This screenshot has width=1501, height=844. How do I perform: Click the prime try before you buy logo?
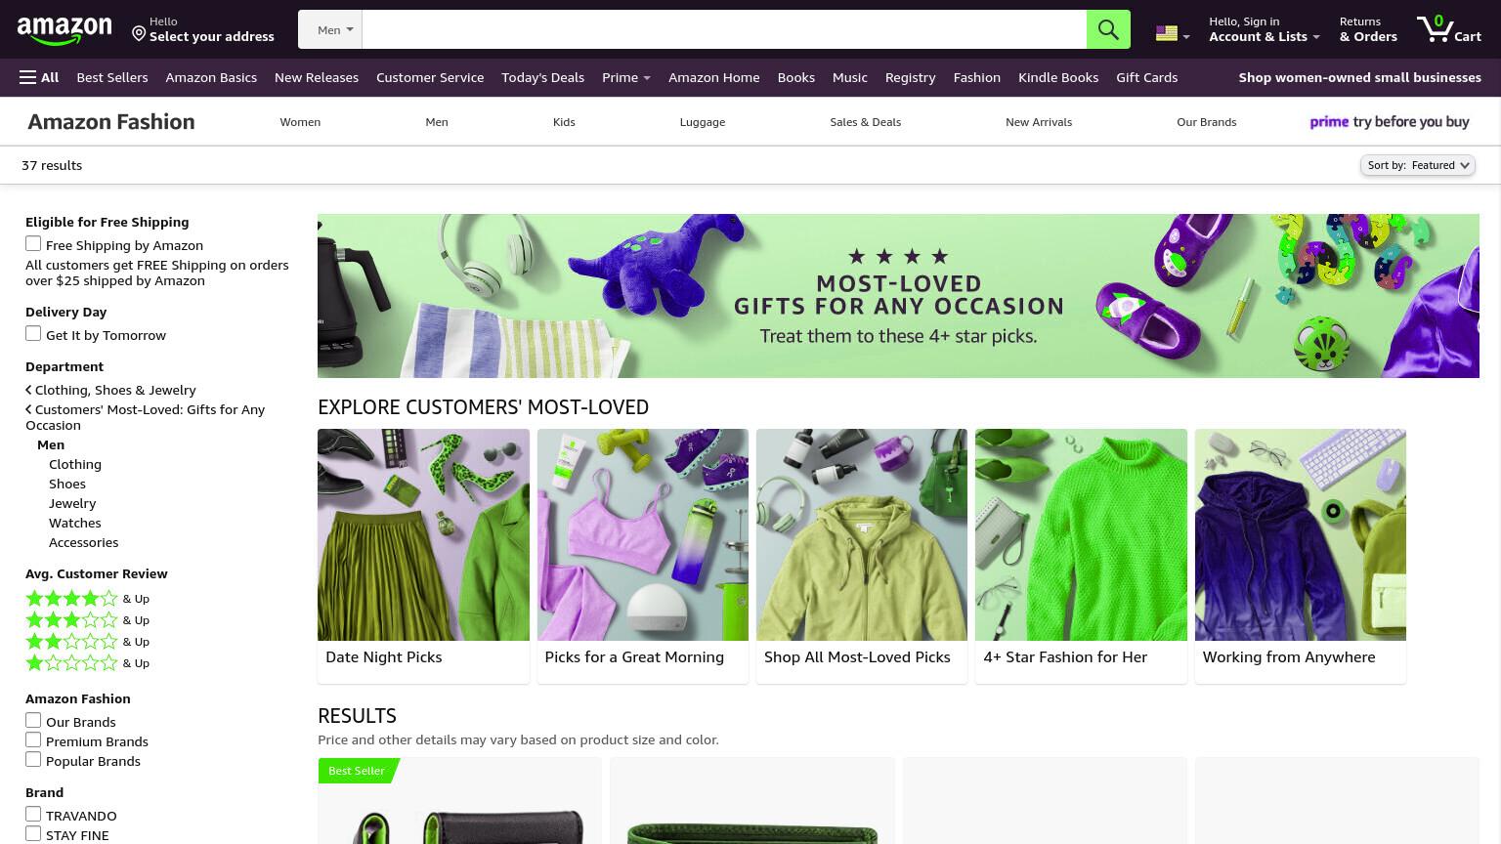pyautogui.click(x=1389, y=122)
